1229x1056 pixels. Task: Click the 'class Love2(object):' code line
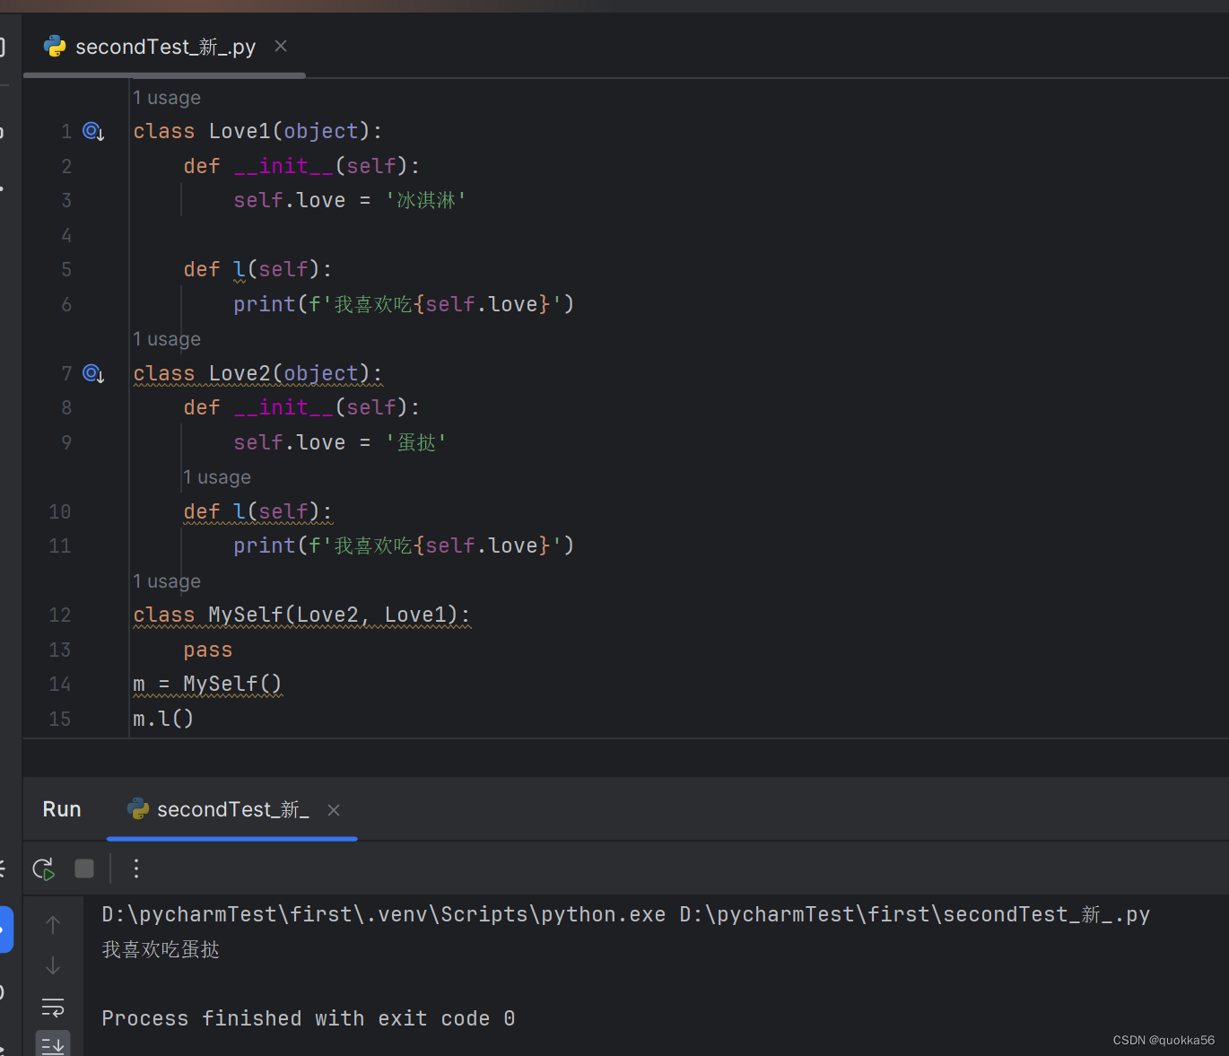point(258,373)
